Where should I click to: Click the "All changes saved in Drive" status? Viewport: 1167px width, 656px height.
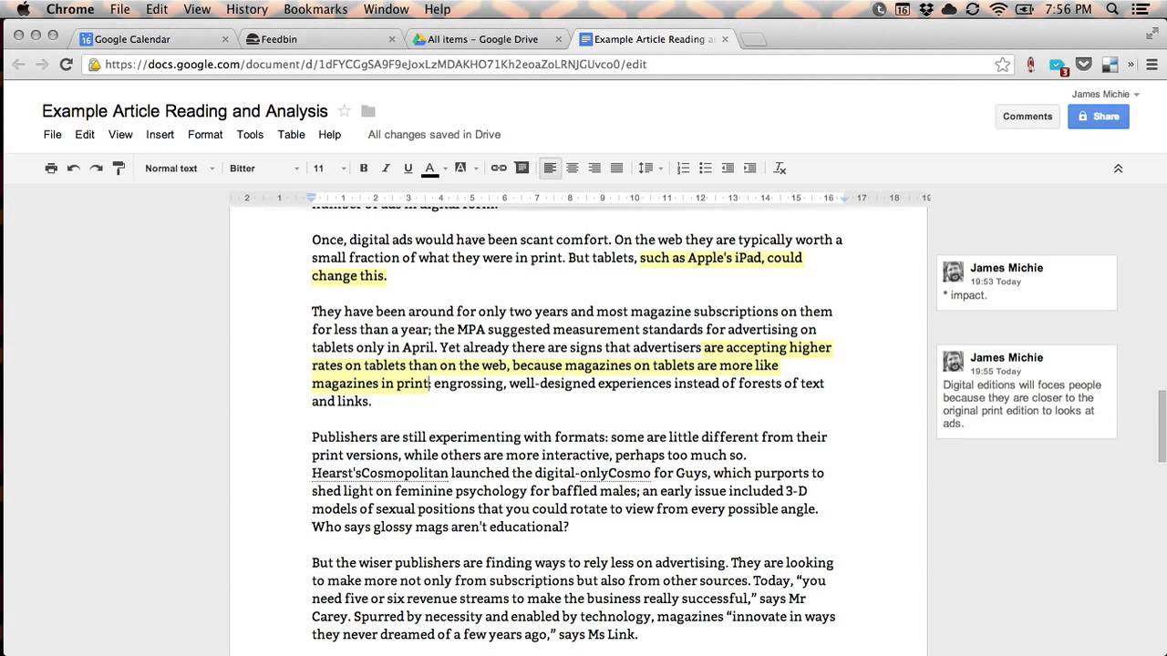pyautogui.click(x=434, y=134)
